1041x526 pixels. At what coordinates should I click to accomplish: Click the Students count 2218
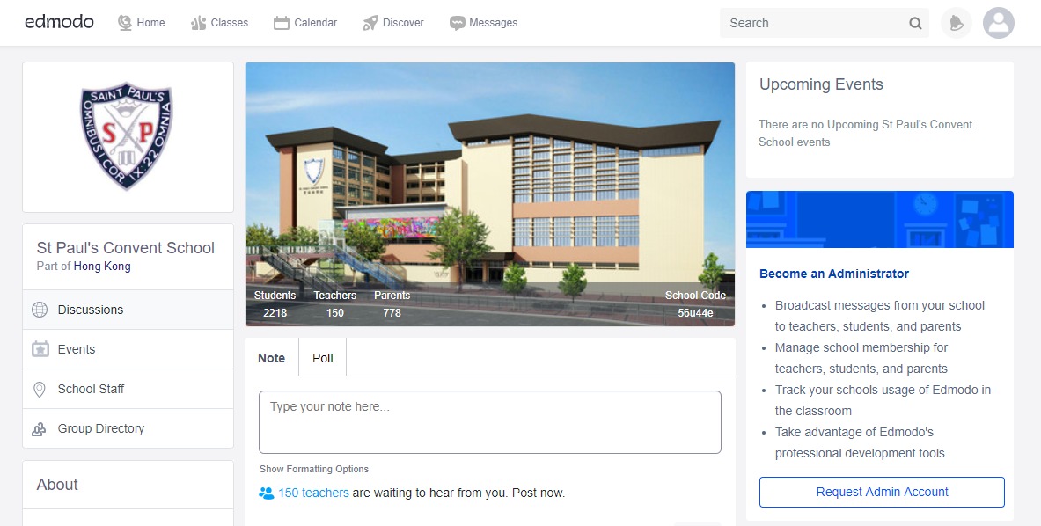(275, 312)
